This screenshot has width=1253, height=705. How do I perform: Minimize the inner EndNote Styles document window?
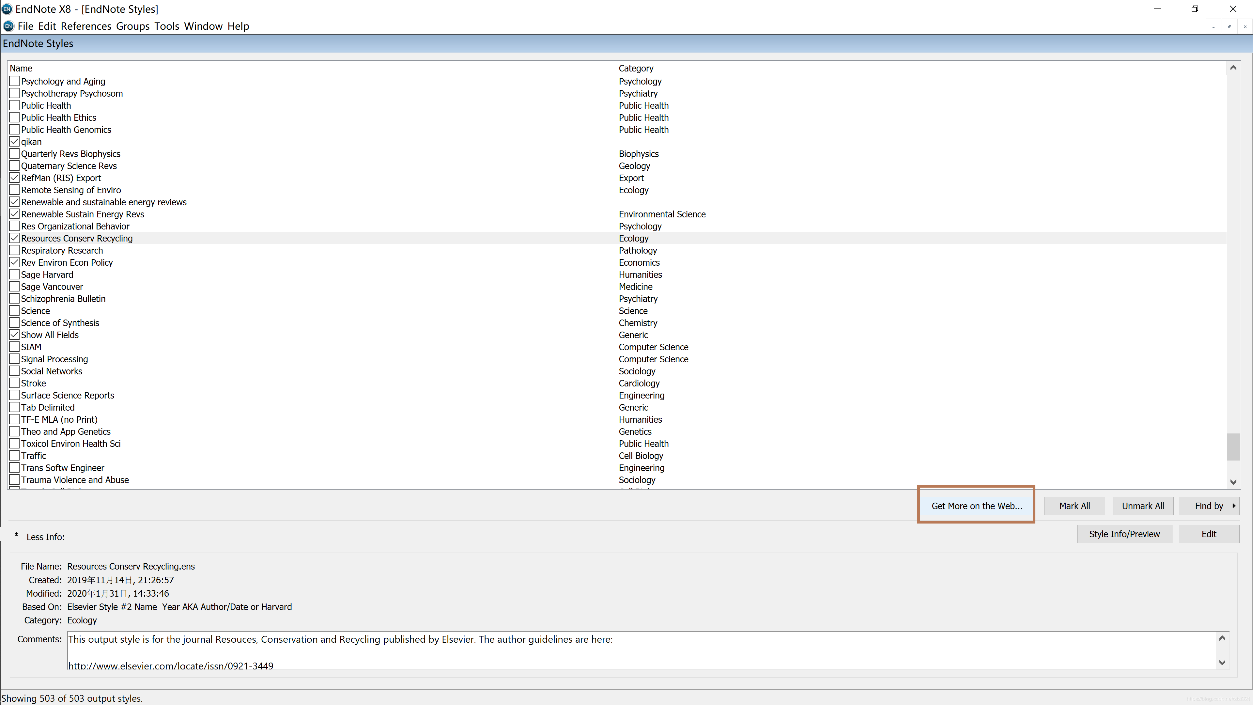[1214, 26]
